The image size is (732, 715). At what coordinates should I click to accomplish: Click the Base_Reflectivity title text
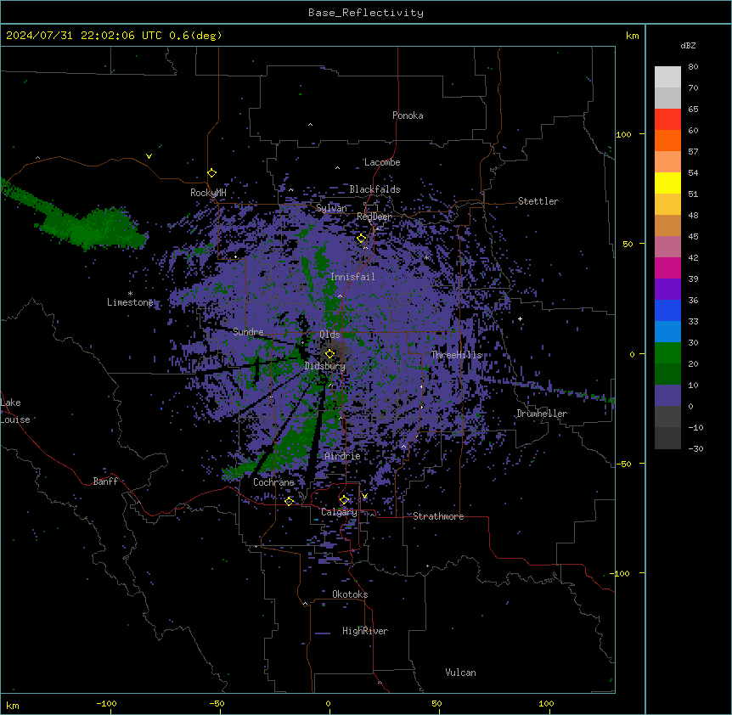[366, 13]
